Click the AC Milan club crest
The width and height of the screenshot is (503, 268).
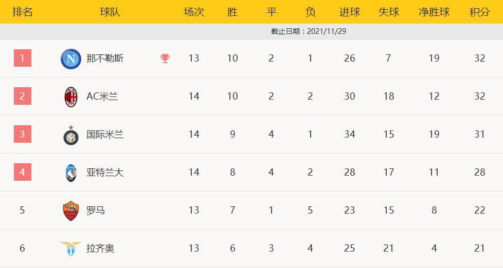[71, 97]
